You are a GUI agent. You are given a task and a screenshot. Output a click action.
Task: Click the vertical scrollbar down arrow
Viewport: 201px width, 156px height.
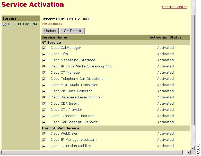tap(193, 148)
